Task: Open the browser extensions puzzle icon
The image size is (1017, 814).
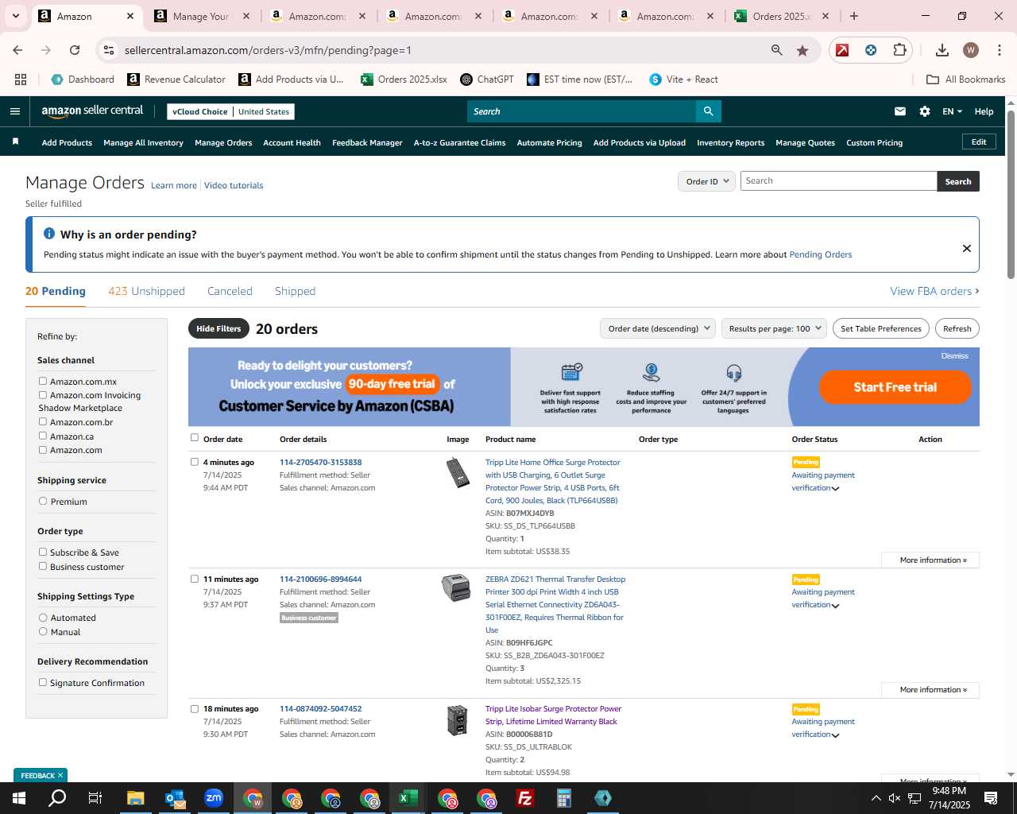Action: pyautogui.click(x=899, y=50)
